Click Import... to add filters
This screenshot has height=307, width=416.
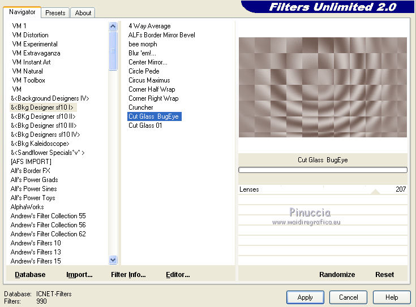coord(79,274)
